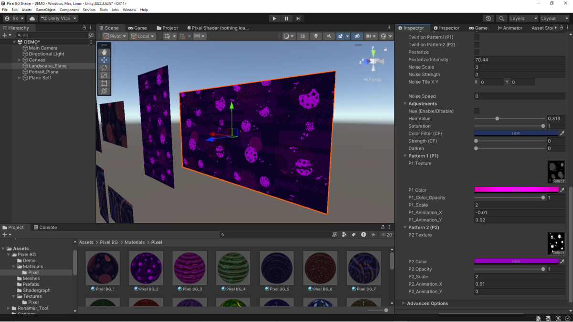Click the P2 Color purple swatch
The image size is (573, 322).
[516, 261]
